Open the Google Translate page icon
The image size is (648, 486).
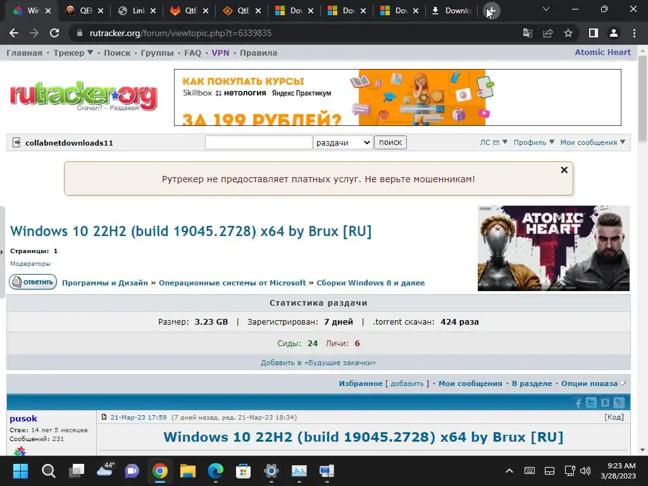tap(527, 33)
